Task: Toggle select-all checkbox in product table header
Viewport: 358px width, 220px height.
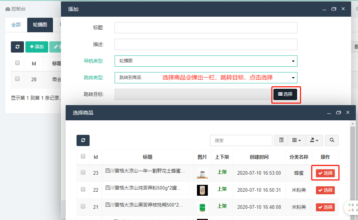Action: point(83,157)
